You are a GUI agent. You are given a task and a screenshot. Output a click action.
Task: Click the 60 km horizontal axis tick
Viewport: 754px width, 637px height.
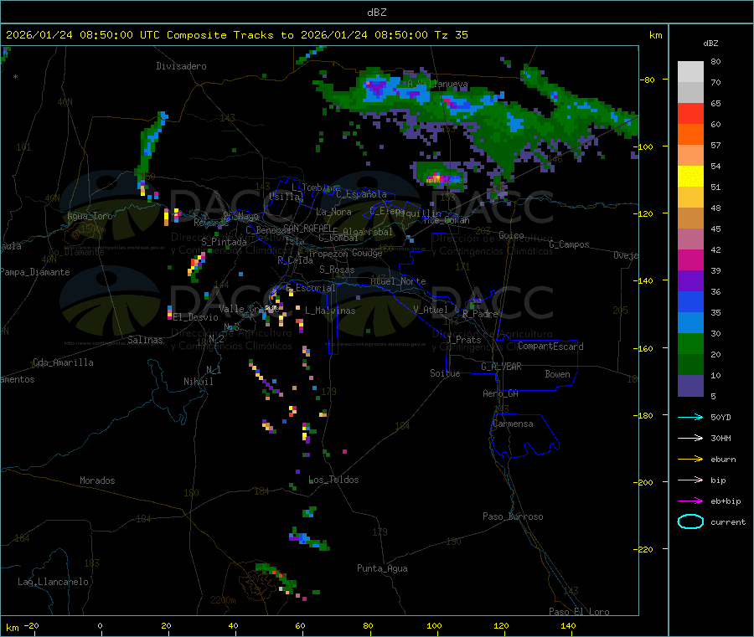(300, 626)
